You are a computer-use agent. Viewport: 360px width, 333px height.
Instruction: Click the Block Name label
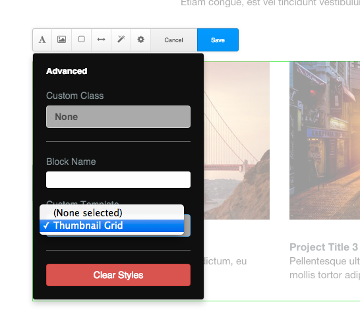coord(71,162)
